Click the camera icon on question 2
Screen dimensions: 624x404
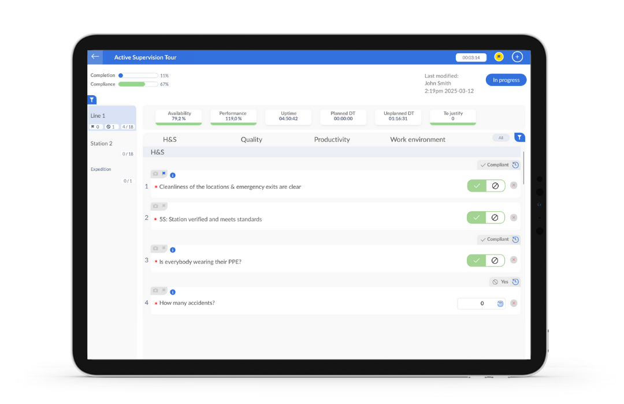tap(155, 206)
